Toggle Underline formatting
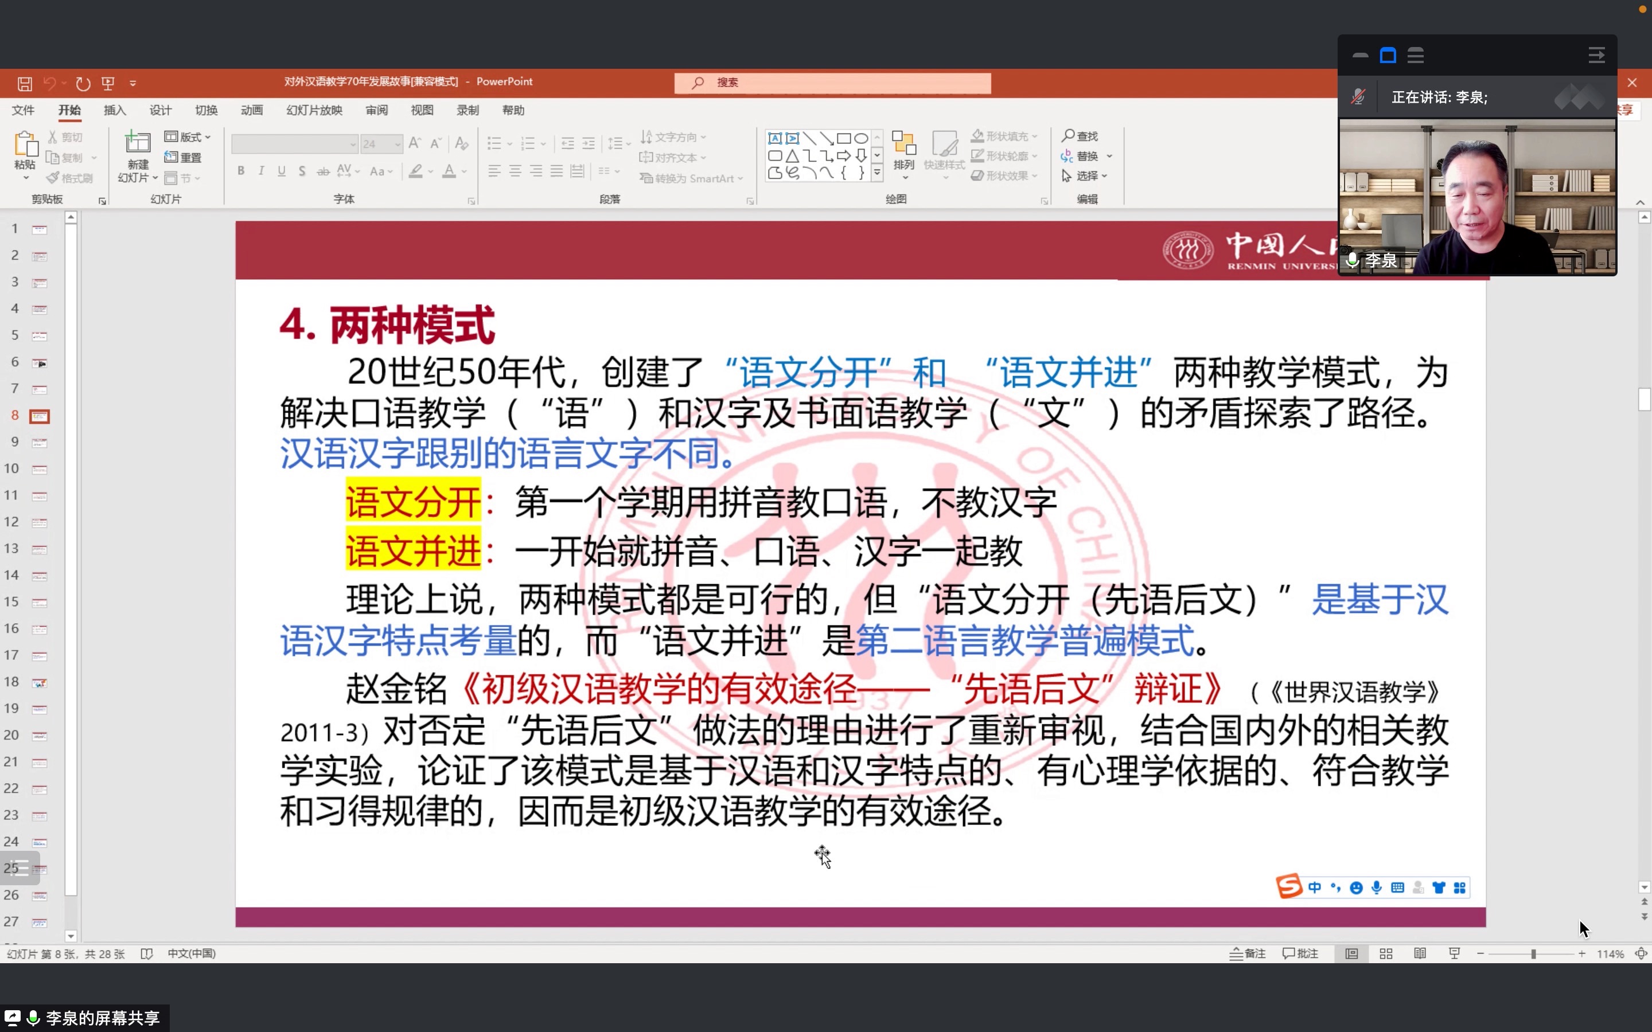Screen dimensions: 1652x1032 point(281,171)
